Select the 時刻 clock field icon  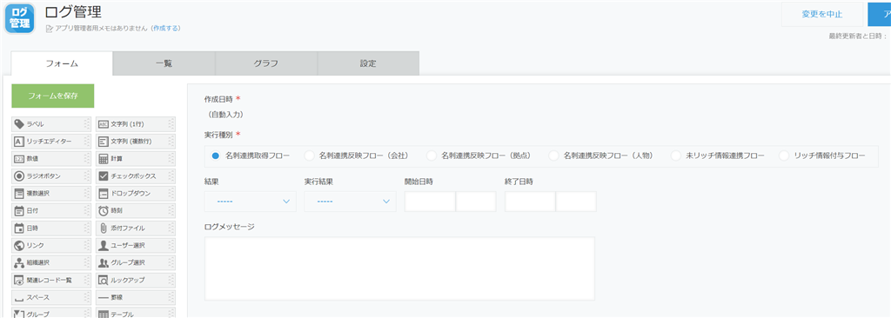coord(104,210)
